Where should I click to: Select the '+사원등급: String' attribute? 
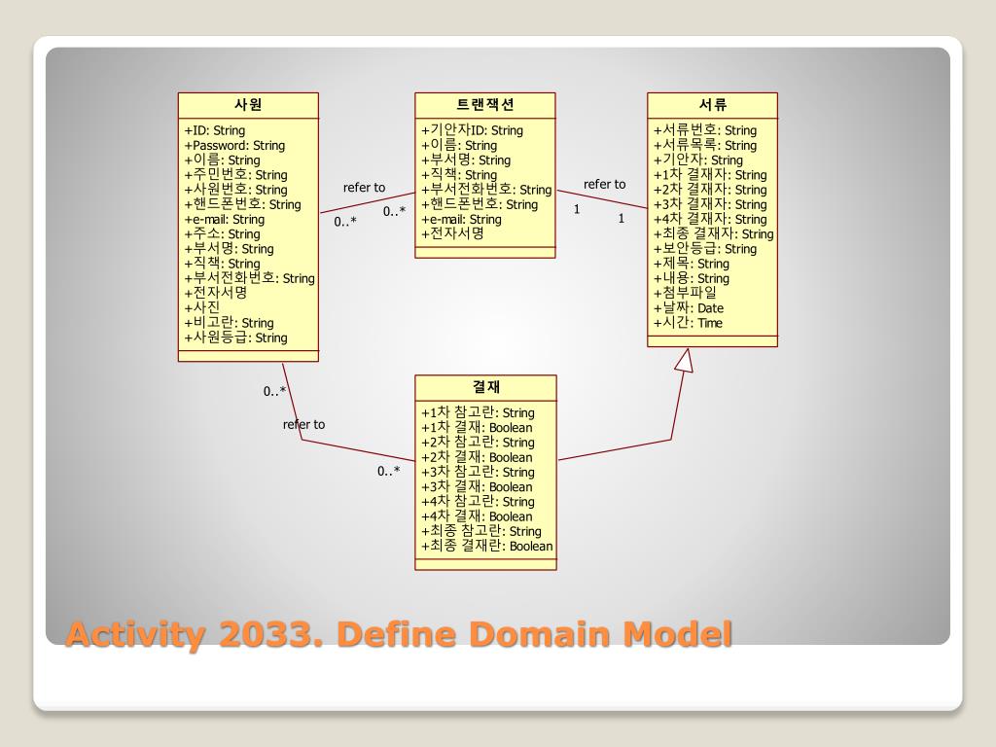click(x=235, y=338)
